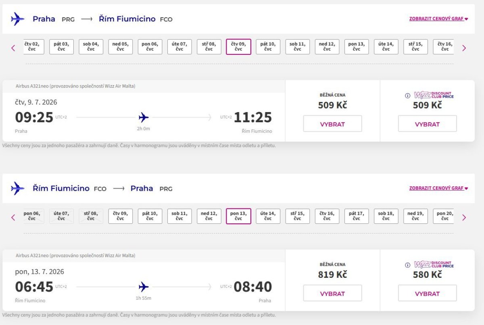Viewport: 484px width, 325px height.
Task: Expand the return flight price chart link
Action: tap(438, 188)
